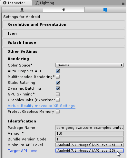127x161 pixels.
Task: Click the Inspector info icon
Action: click(x=5, y=3)
